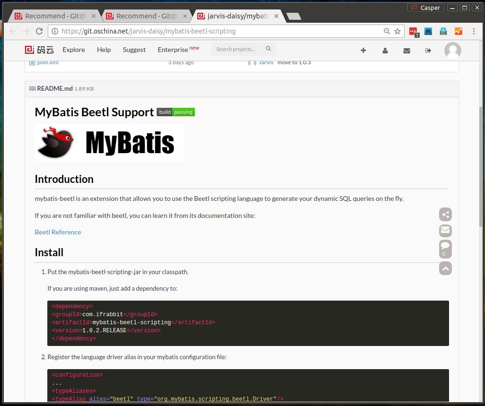Jump back to top with the arrow icon

coord(445,268)
